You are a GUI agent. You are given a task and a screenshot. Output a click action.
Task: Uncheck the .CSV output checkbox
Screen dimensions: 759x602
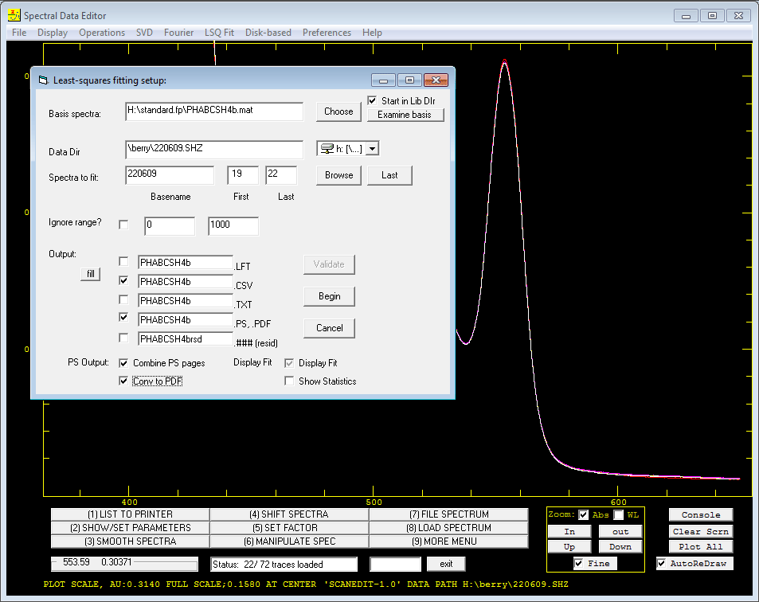(x=124, y=280)
